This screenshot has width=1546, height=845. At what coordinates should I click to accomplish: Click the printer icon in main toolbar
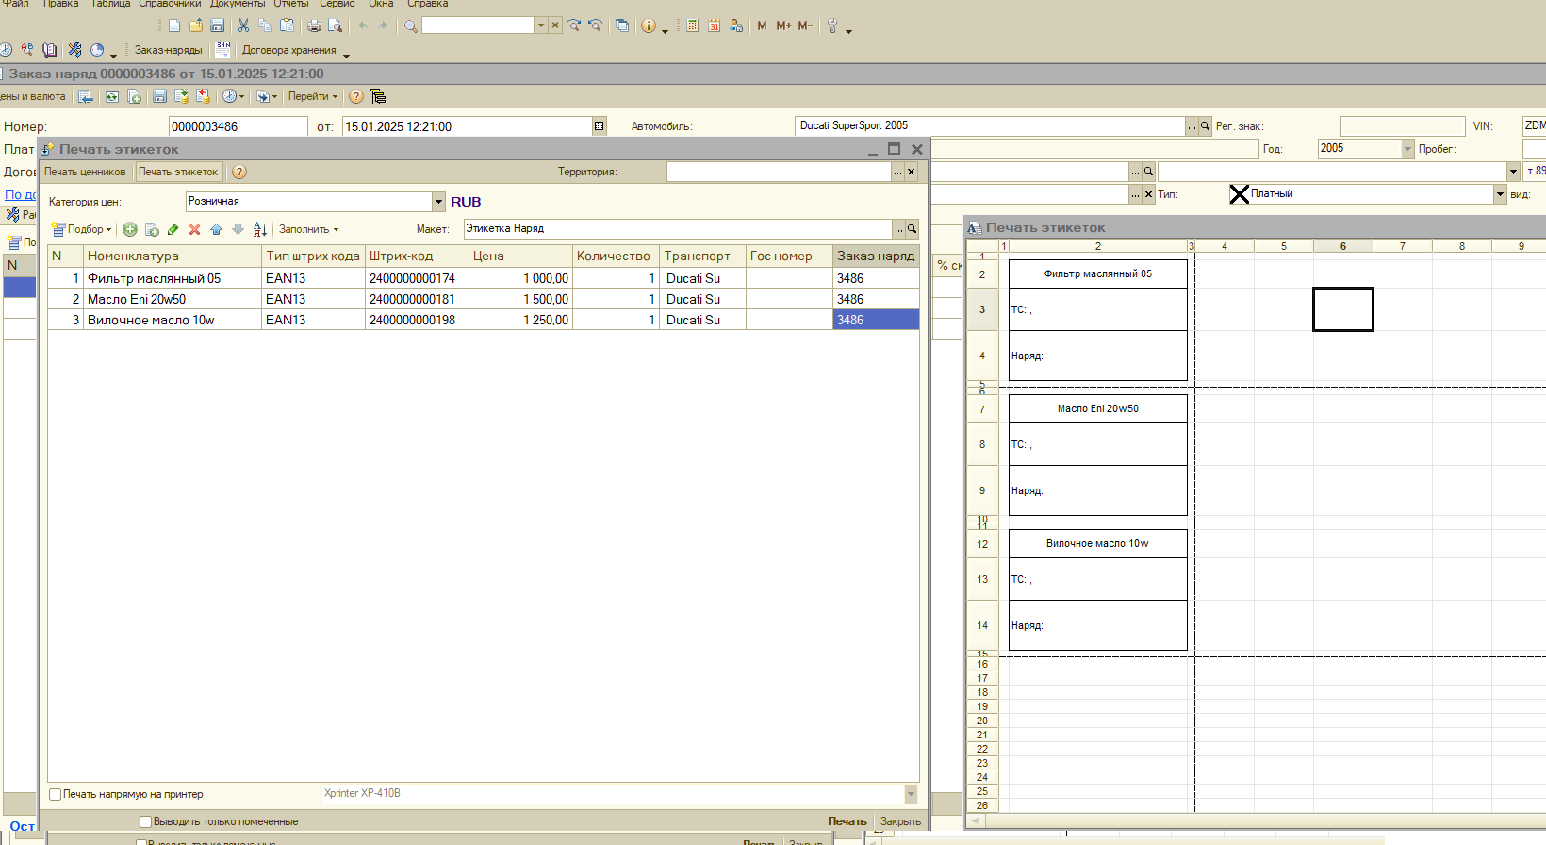314,25
